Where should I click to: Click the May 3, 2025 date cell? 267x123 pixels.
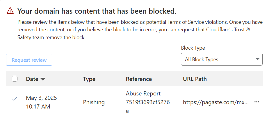click(41, 98)
